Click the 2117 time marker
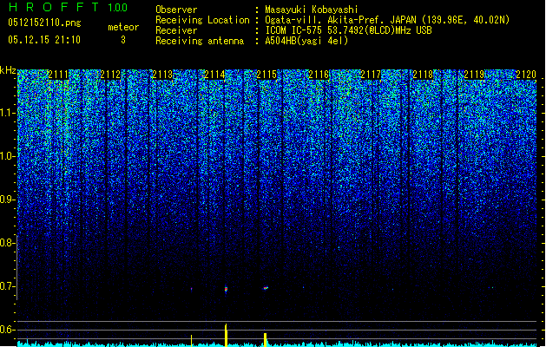This screenshot has width=546, height=347. tap(371, 75)
